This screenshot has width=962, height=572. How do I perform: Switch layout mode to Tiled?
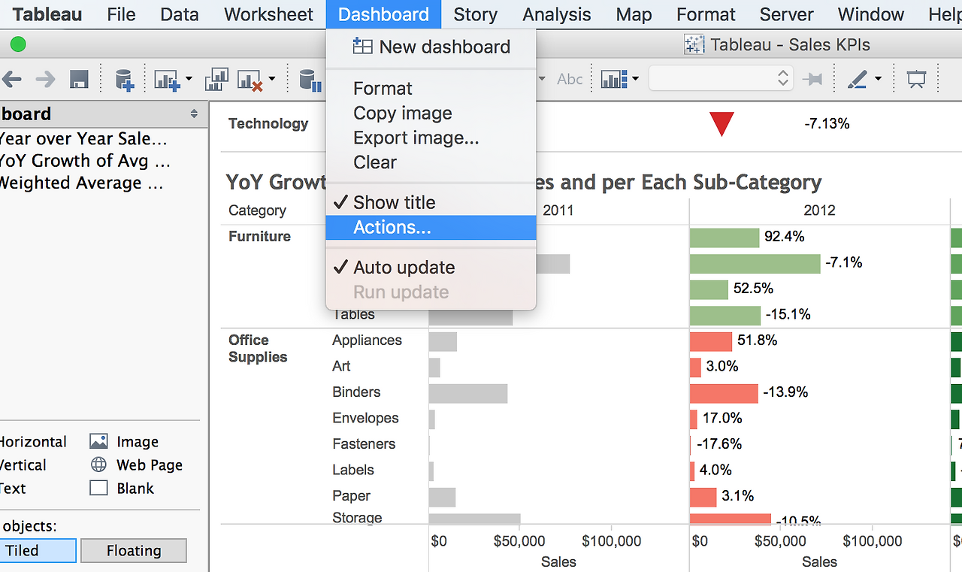point(38,550)
